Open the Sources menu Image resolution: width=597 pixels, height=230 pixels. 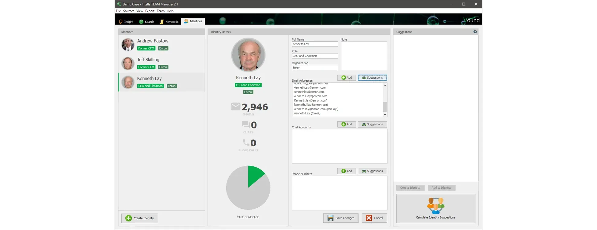pos(129,11)
